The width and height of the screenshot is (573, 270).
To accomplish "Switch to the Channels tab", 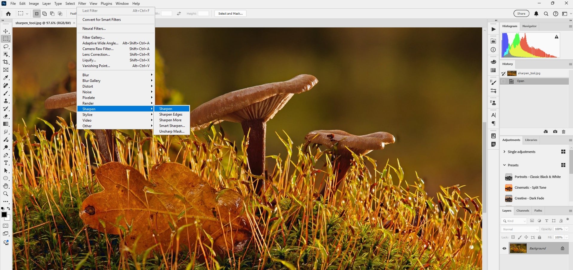I will [x=523, y=210].
